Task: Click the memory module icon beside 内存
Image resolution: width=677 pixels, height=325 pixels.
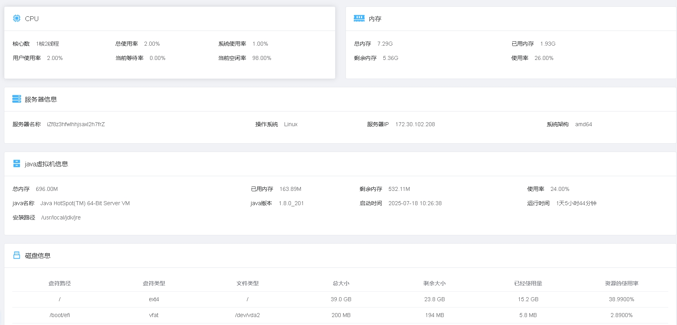Action: point(359,18)
